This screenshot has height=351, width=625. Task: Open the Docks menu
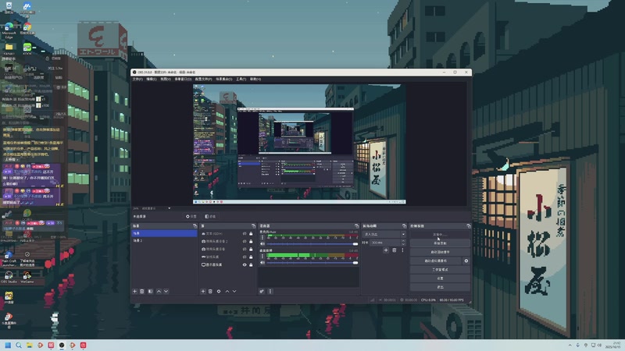(183, 80)
